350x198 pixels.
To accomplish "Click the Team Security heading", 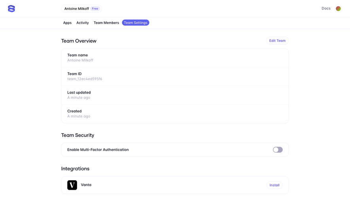I will click(x=78, y=135).
